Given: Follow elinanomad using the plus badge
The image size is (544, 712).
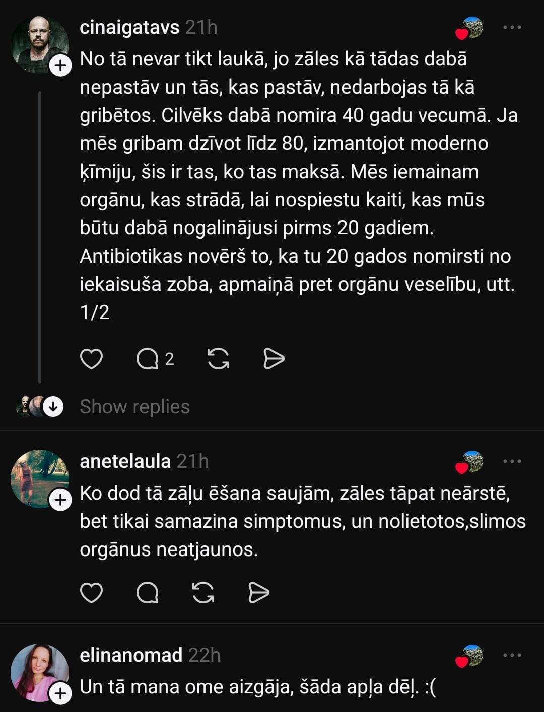Looking at the screenshot, I should 60,693.
